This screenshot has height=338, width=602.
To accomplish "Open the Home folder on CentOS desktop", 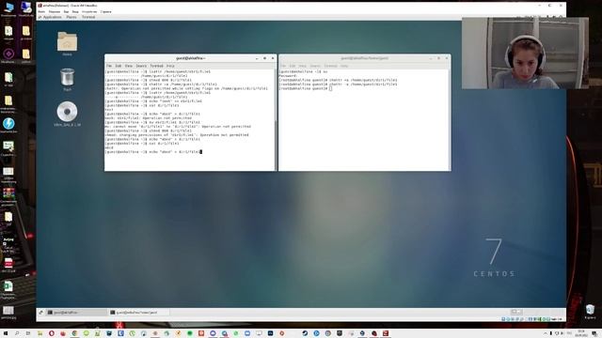I will click(67, 41).
